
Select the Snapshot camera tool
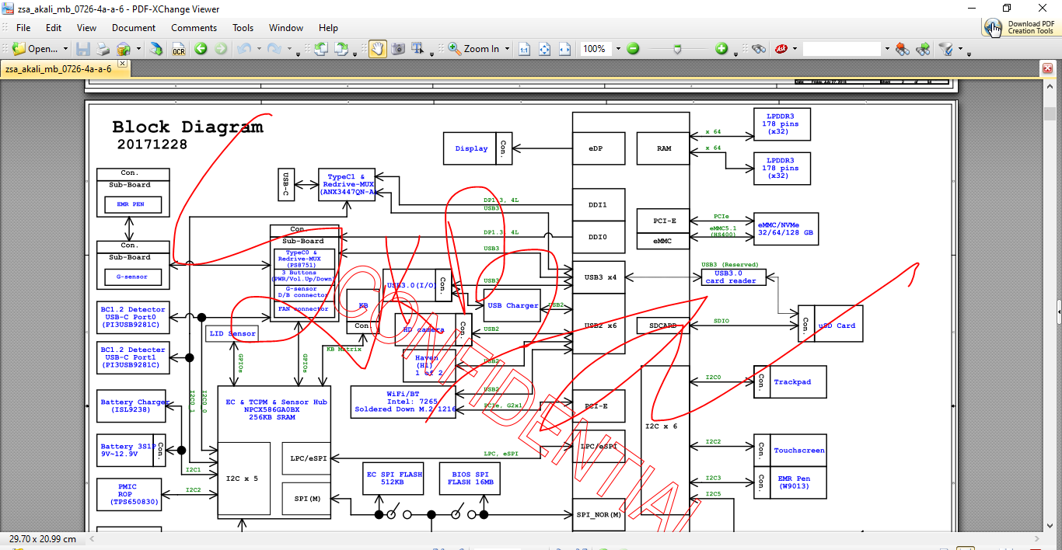[398, 49]
